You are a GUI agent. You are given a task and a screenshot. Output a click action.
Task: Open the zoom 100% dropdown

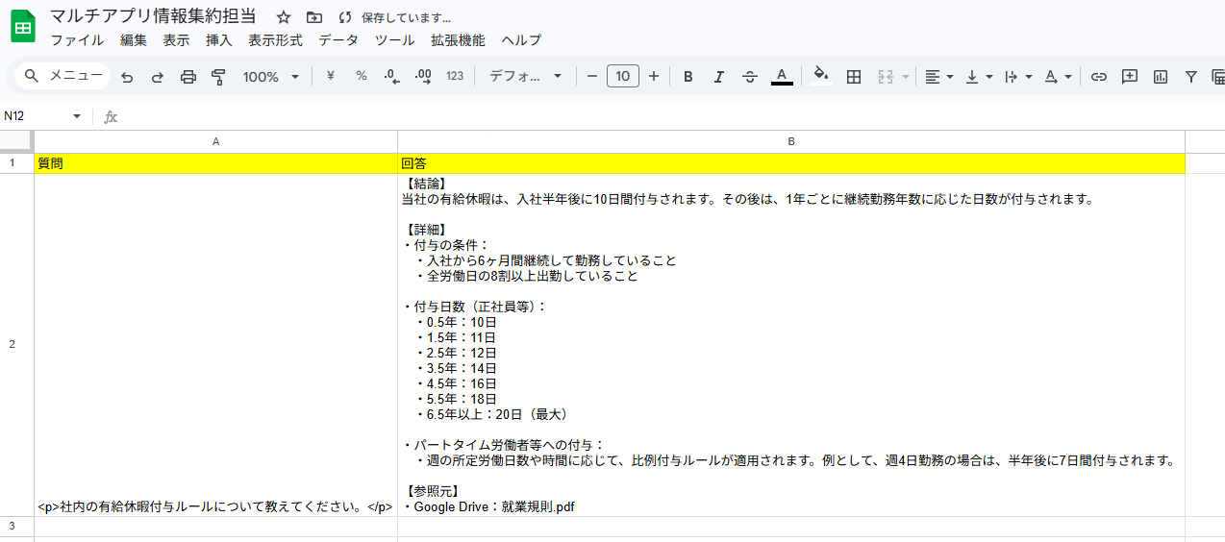coord(271,77)
